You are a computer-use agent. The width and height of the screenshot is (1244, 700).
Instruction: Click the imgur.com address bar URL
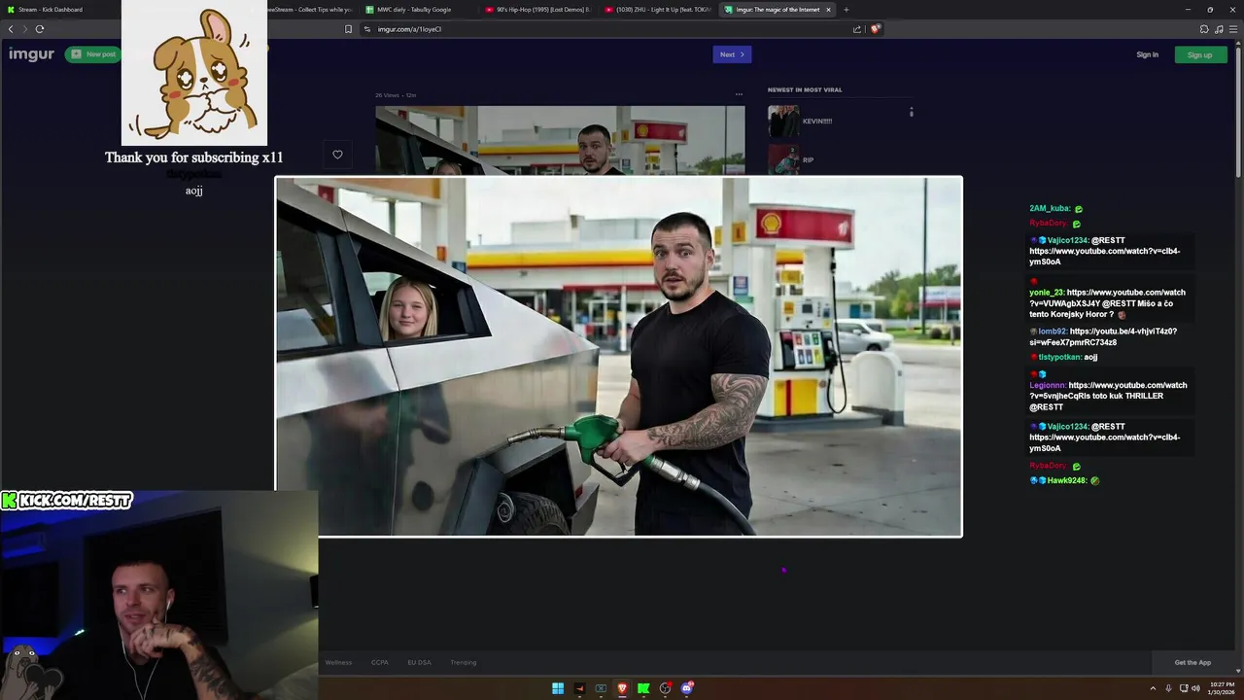(x=409, y=29)
